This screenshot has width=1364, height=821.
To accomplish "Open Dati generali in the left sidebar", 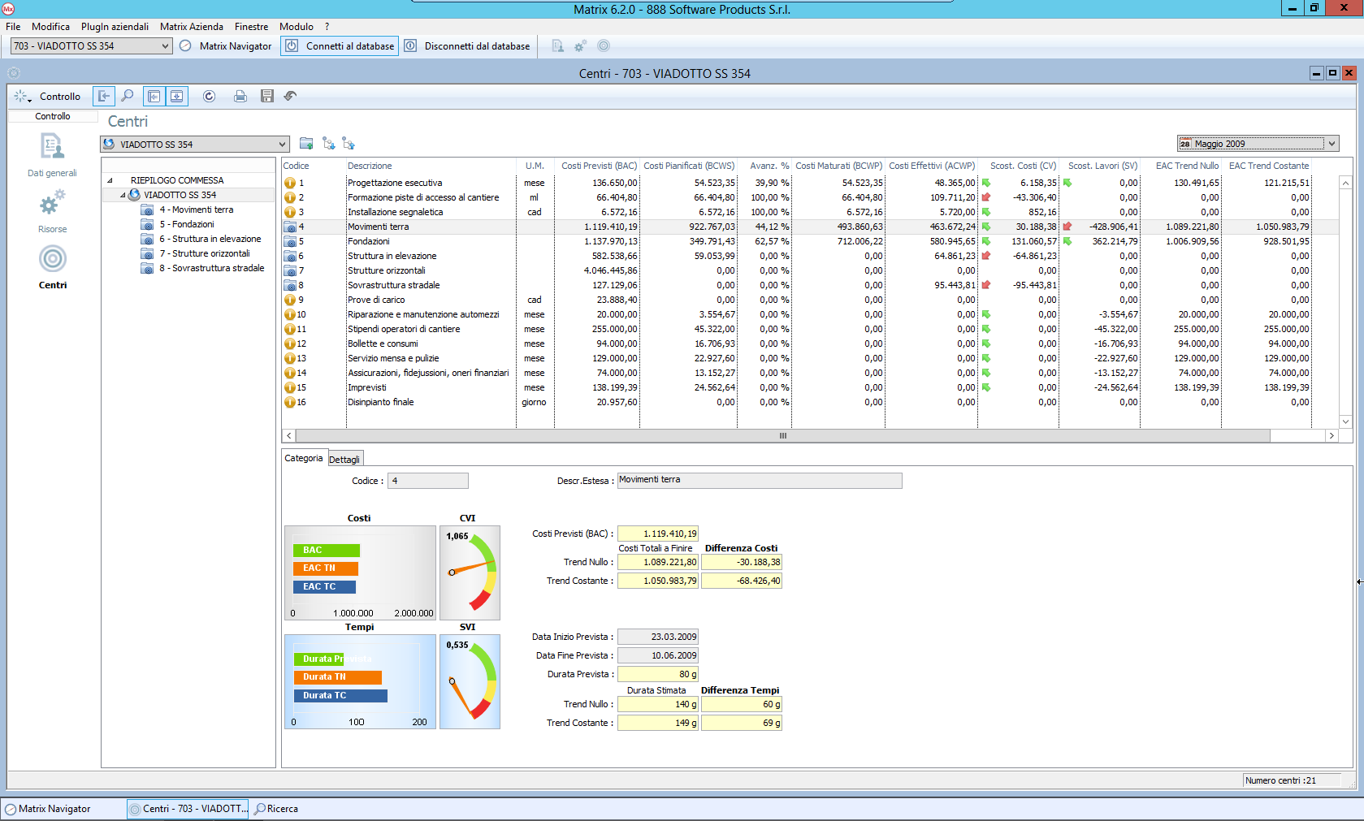I will (x=52, y=147).
